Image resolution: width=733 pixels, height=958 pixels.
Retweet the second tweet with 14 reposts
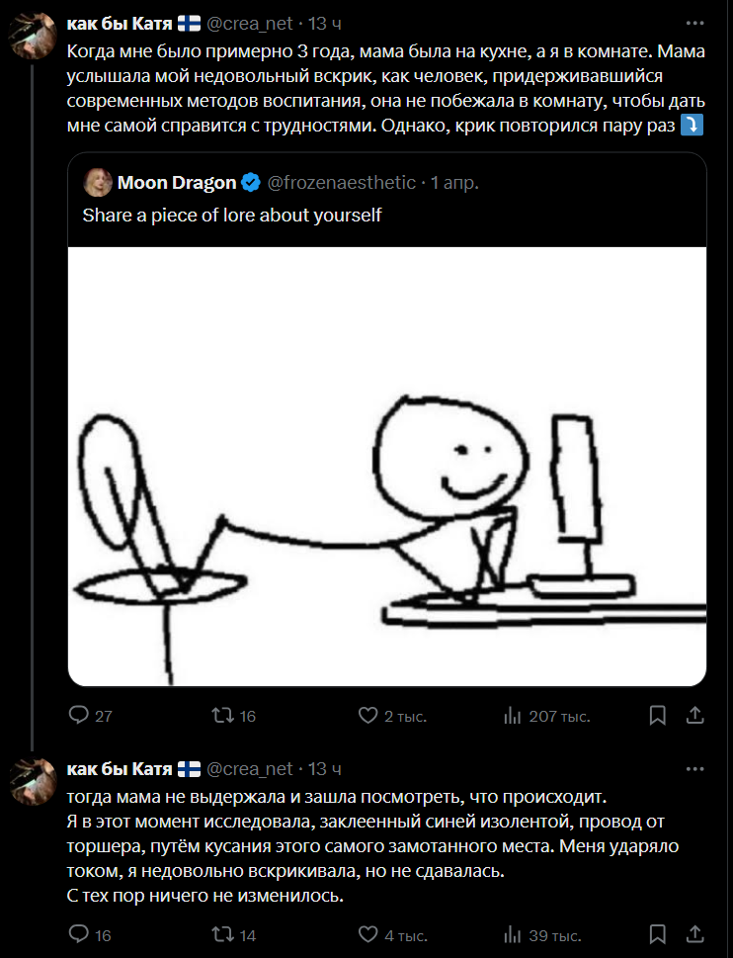click(223, 934)
